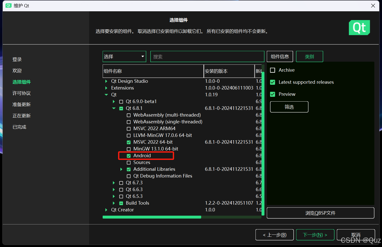Screen dimensions: 382x247
Task: Select 正在更新 step in the sidebar
Action: (x=22, y=116)
